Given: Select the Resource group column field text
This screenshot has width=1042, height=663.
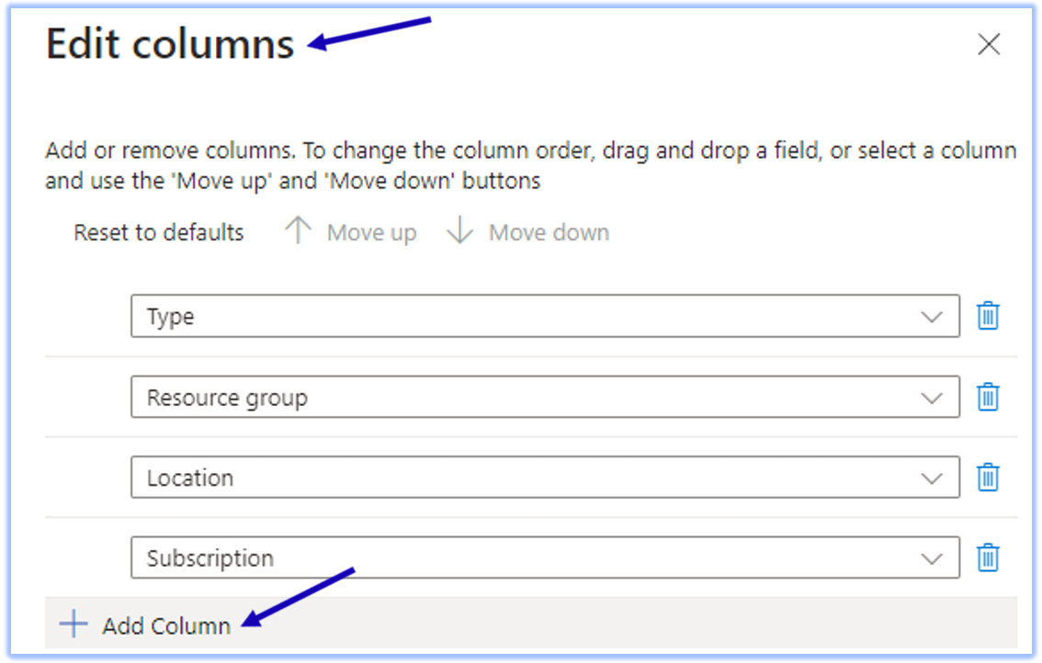Looking at the screenshot, I should pyautogui.click(x=227, y=398).
